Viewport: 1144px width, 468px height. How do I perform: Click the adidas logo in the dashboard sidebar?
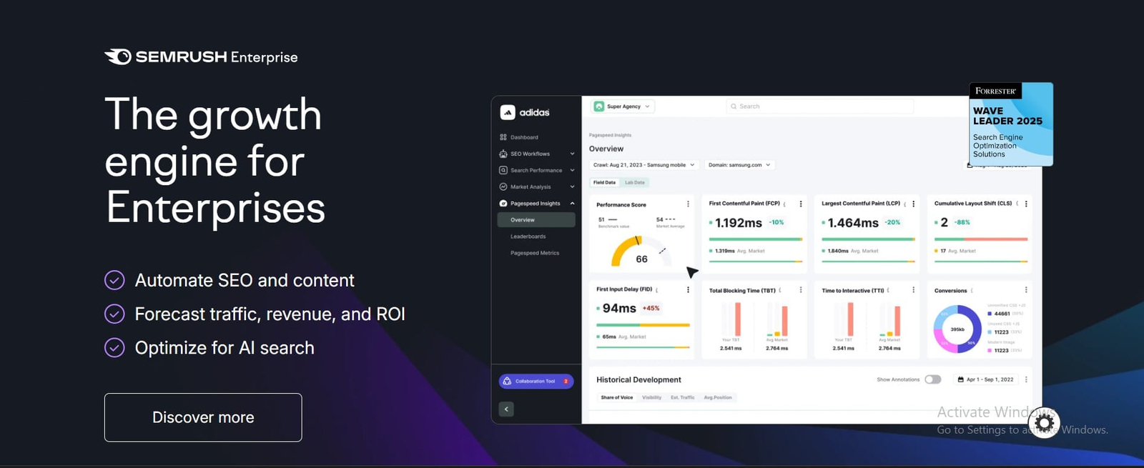click(x=525, y=112)
